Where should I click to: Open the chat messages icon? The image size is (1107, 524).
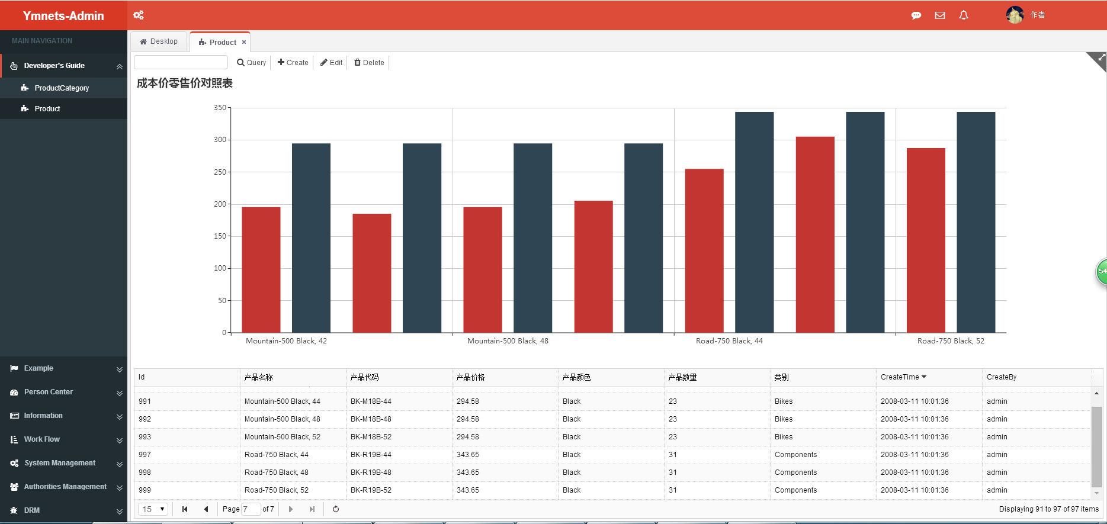(x=916, y=15)
